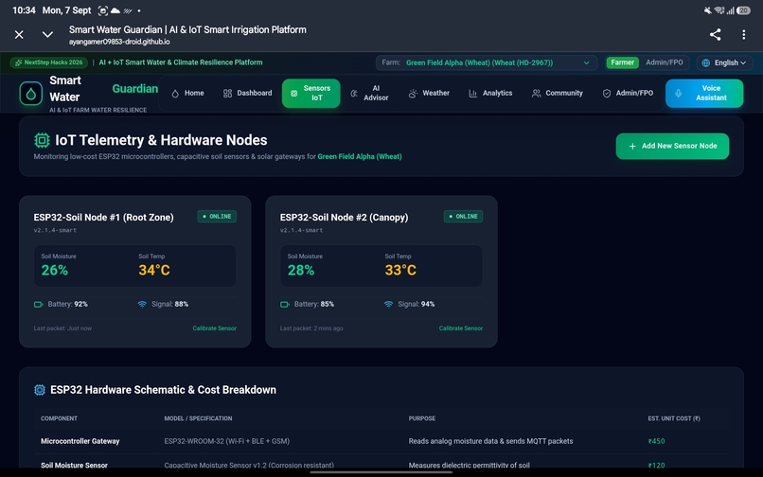Screen dimensions: 763x477
Task: Click ONLINE status badge of Node #2
Action: point(463,217)
